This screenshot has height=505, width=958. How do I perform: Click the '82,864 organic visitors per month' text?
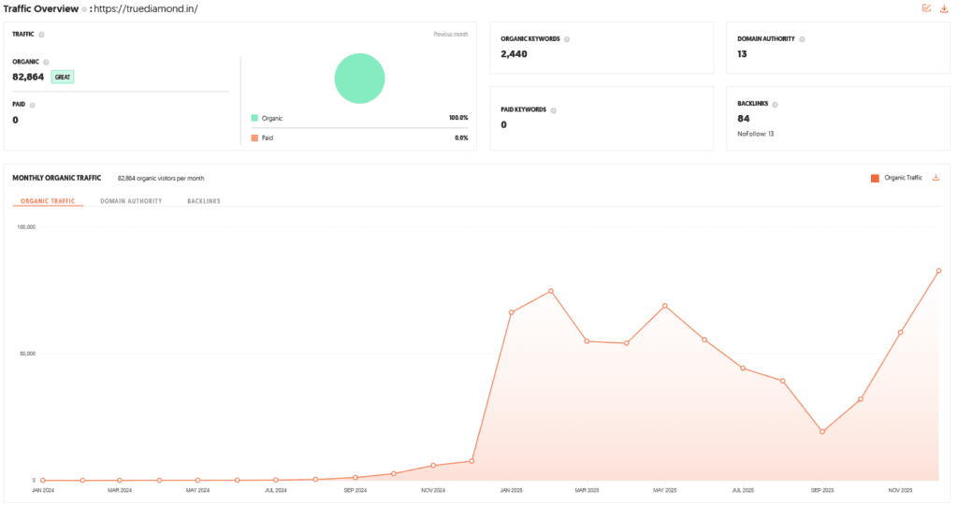pyautogui.click(x=161, y=179)
